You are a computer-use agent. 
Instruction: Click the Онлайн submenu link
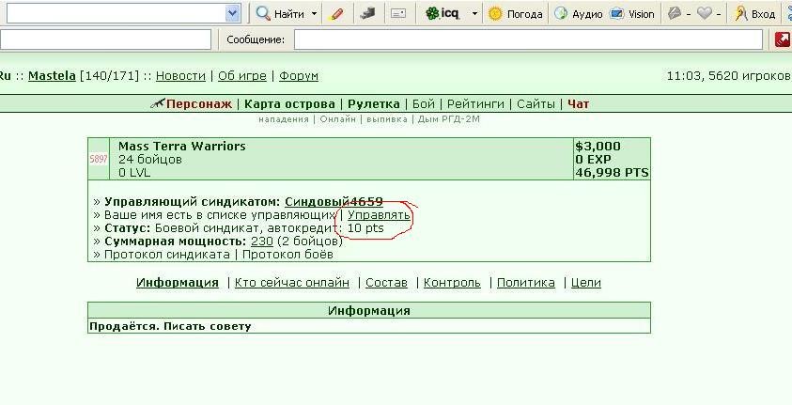click(x=337, y=119)
